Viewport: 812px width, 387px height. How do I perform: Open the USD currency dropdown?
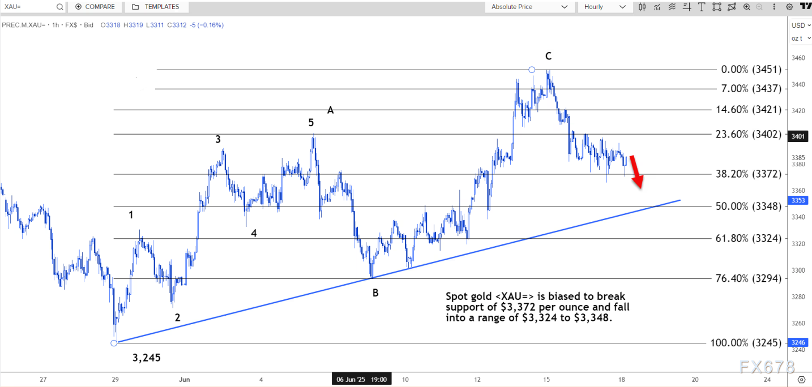point(801,25)
